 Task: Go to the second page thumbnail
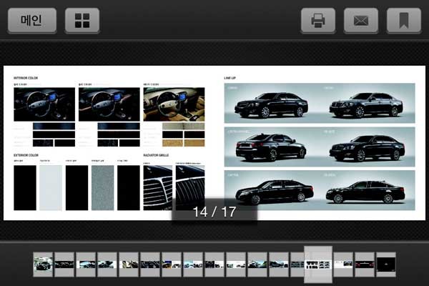(x=64, y=264)
